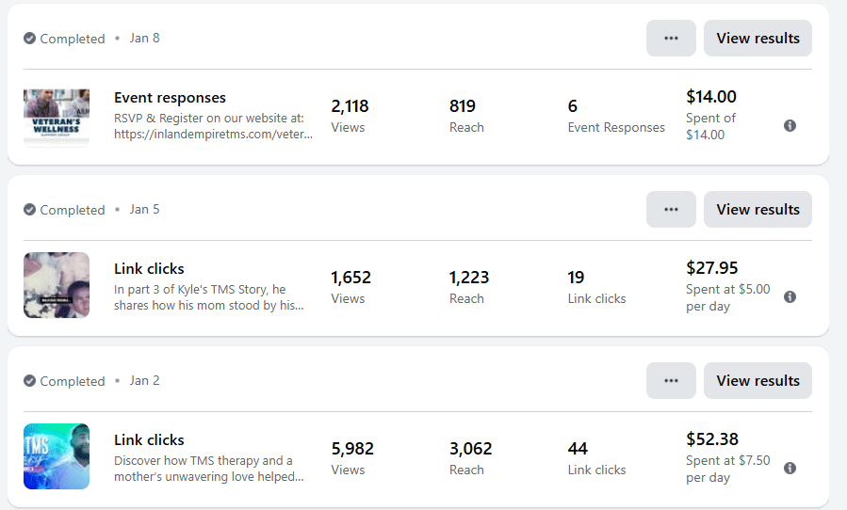Open info icon next to $27.95 spend
847x510 pixels.
point(790,296)
